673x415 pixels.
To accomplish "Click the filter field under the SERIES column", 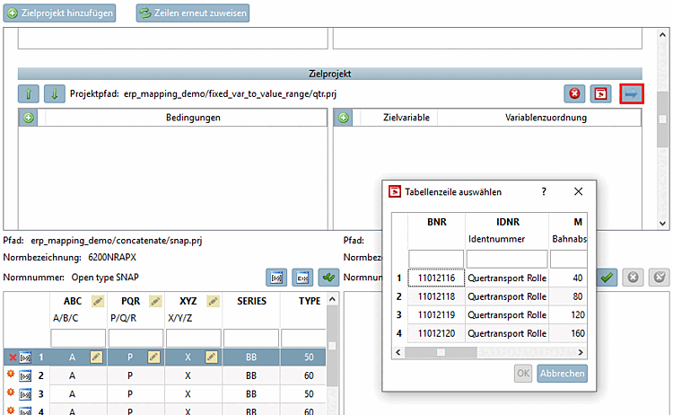I will [251, 338].
